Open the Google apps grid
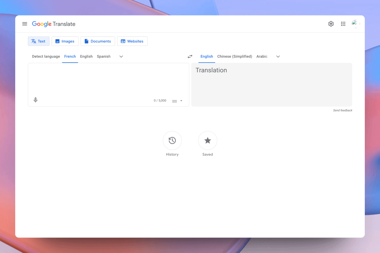 pyautogui.click(x=343, y=24)
